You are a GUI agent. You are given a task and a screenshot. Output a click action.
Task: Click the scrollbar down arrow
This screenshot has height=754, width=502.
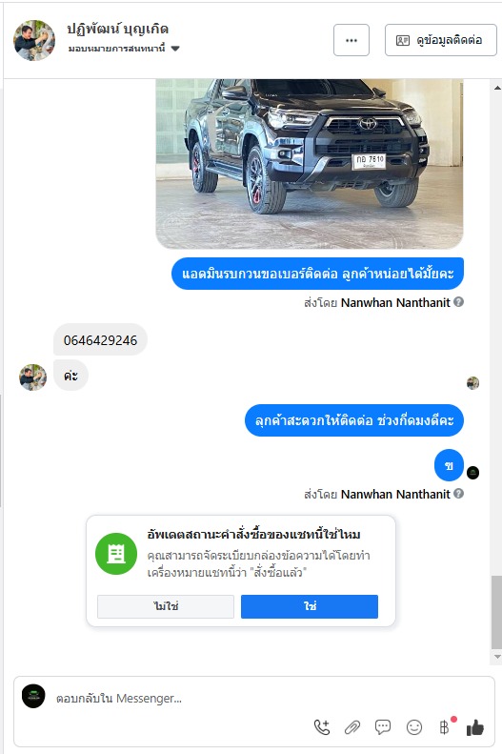(x=496, y=657)
